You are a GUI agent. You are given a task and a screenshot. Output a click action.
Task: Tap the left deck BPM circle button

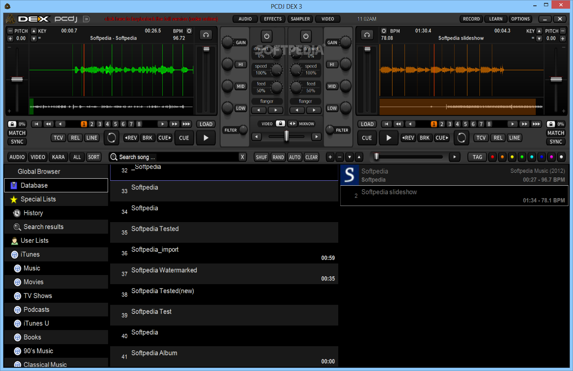tap(189, 31)
